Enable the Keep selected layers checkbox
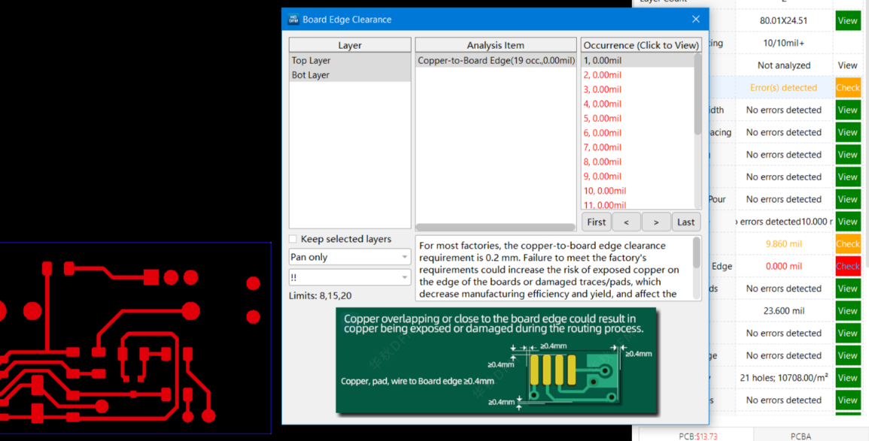This screenshot has height=441, width=869. (x=293, y=239)
